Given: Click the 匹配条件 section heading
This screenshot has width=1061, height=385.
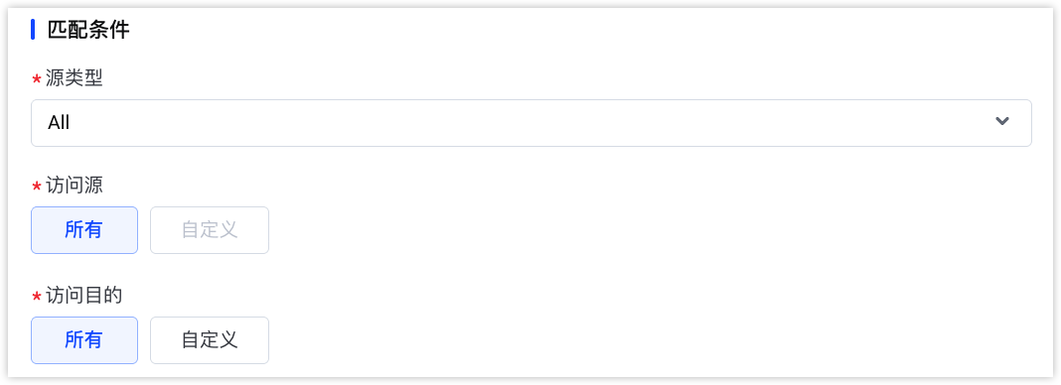Looking at the screenshot, I should point(88,30).
